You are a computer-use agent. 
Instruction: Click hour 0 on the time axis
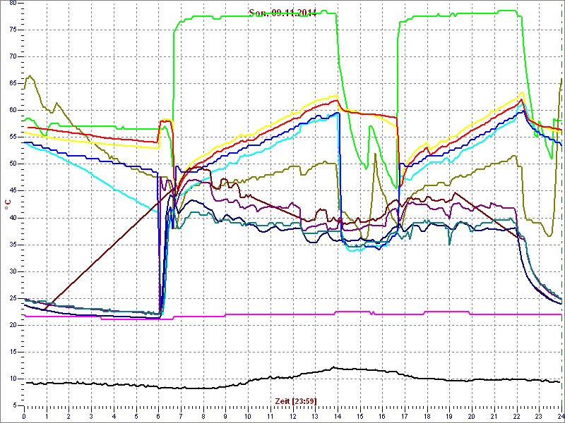[24, 416]
